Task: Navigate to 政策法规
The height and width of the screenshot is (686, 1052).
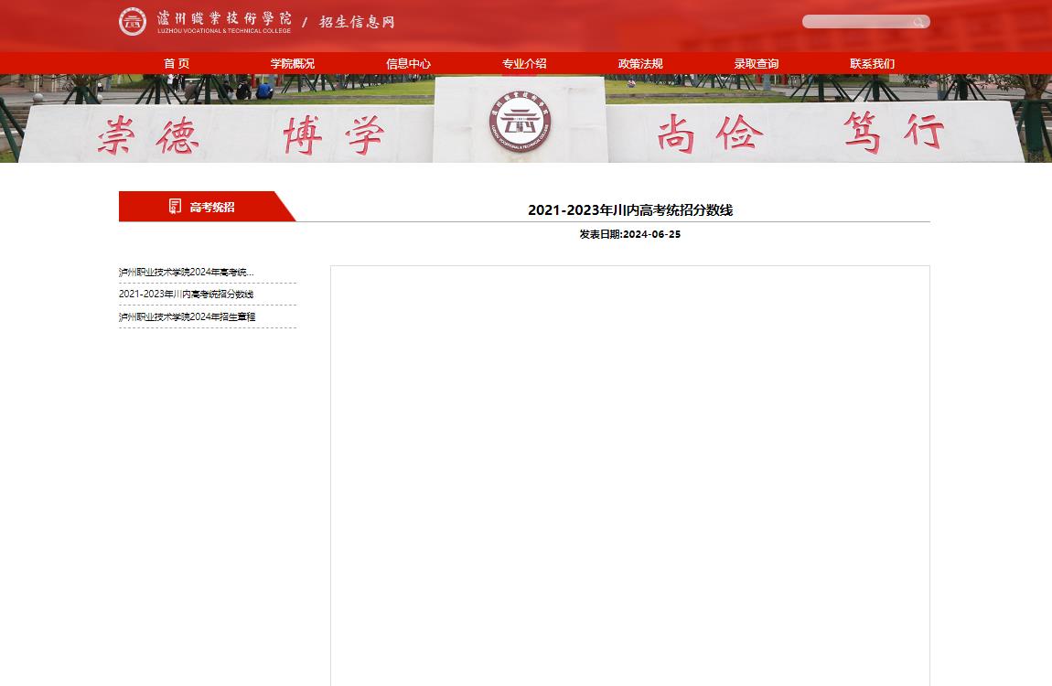Action: tap(640, 64)
